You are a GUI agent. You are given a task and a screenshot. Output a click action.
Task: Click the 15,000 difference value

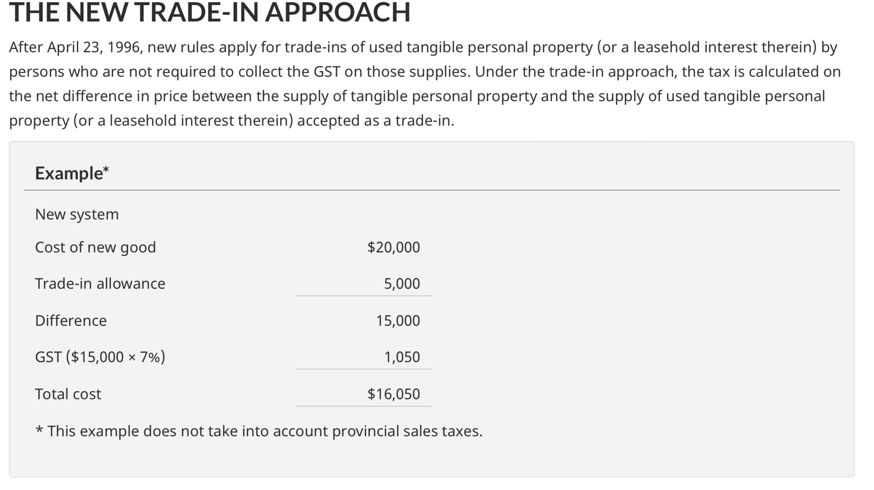398,321
